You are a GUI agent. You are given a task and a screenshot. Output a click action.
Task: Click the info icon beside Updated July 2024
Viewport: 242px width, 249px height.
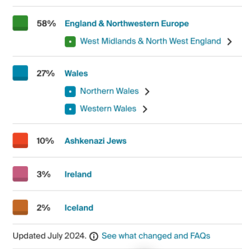[x=94, y=236]
